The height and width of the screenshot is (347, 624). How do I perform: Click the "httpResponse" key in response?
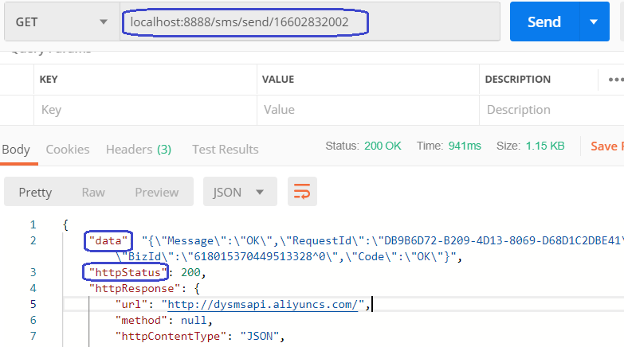coord(135,289)
